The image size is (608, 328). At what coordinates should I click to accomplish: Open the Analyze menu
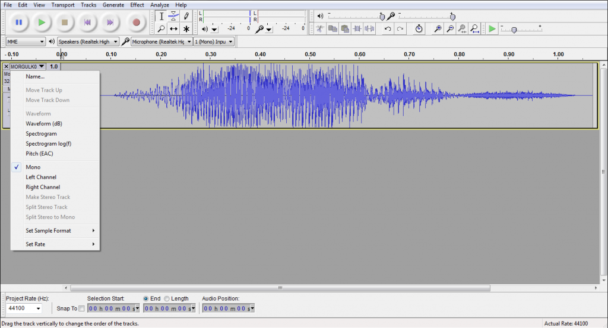[160, 5]
